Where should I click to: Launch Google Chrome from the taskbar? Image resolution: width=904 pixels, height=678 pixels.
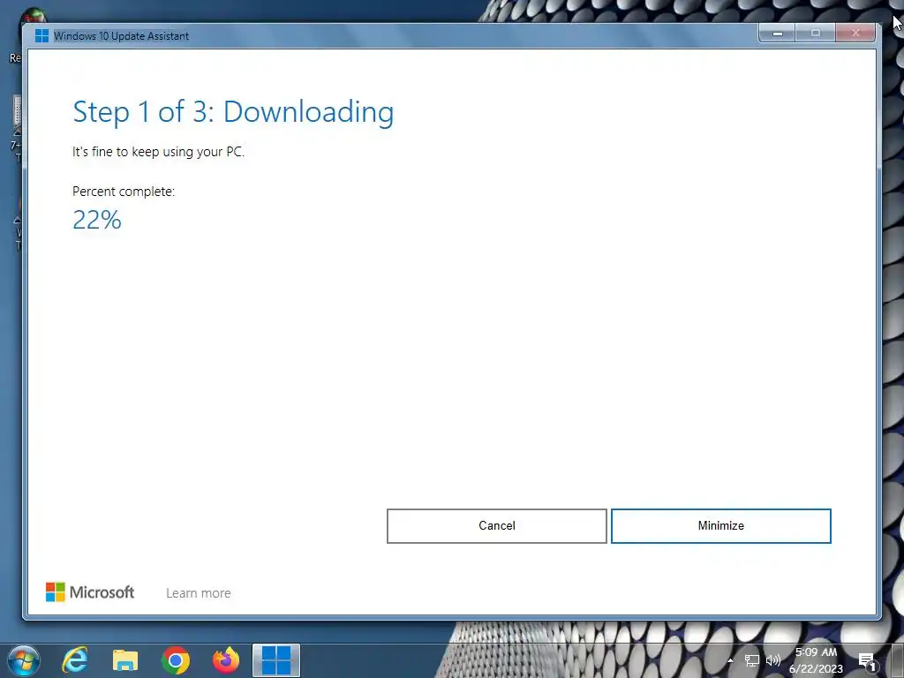(176, 660)
